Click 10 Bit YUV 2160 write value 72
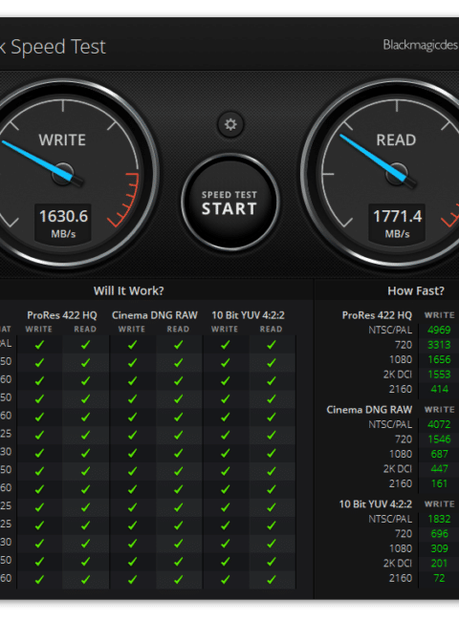The width and height of the screenshot is (459, 621). (x=439, y=579)
